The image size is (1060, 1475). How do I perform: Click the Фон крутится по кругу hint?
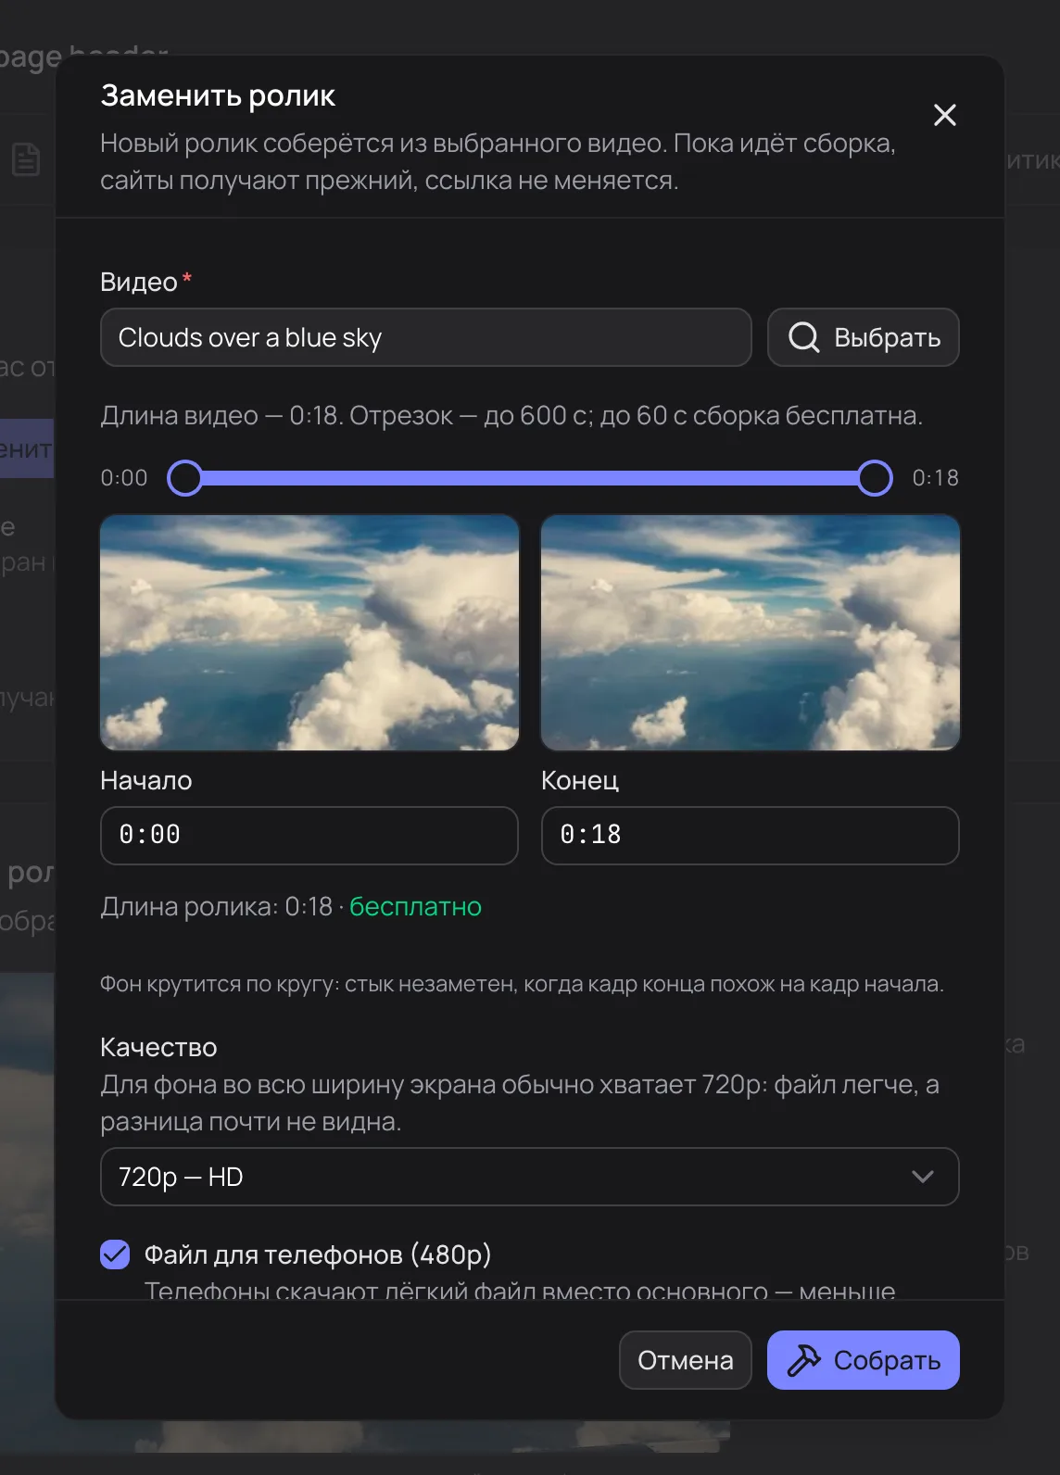tap(522, 984)
